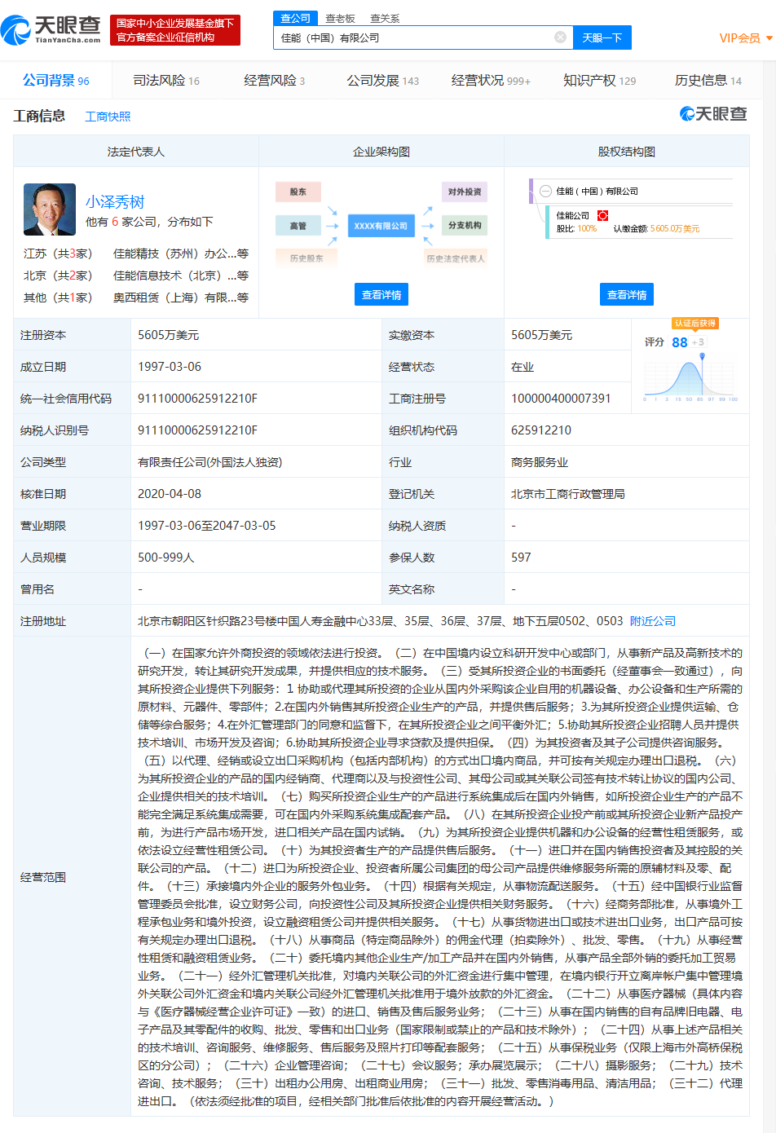776x1133 pixels.
Task: Open the VIP会员 dropdown menu
Action: pyautogui.click(x=746, y=38)
